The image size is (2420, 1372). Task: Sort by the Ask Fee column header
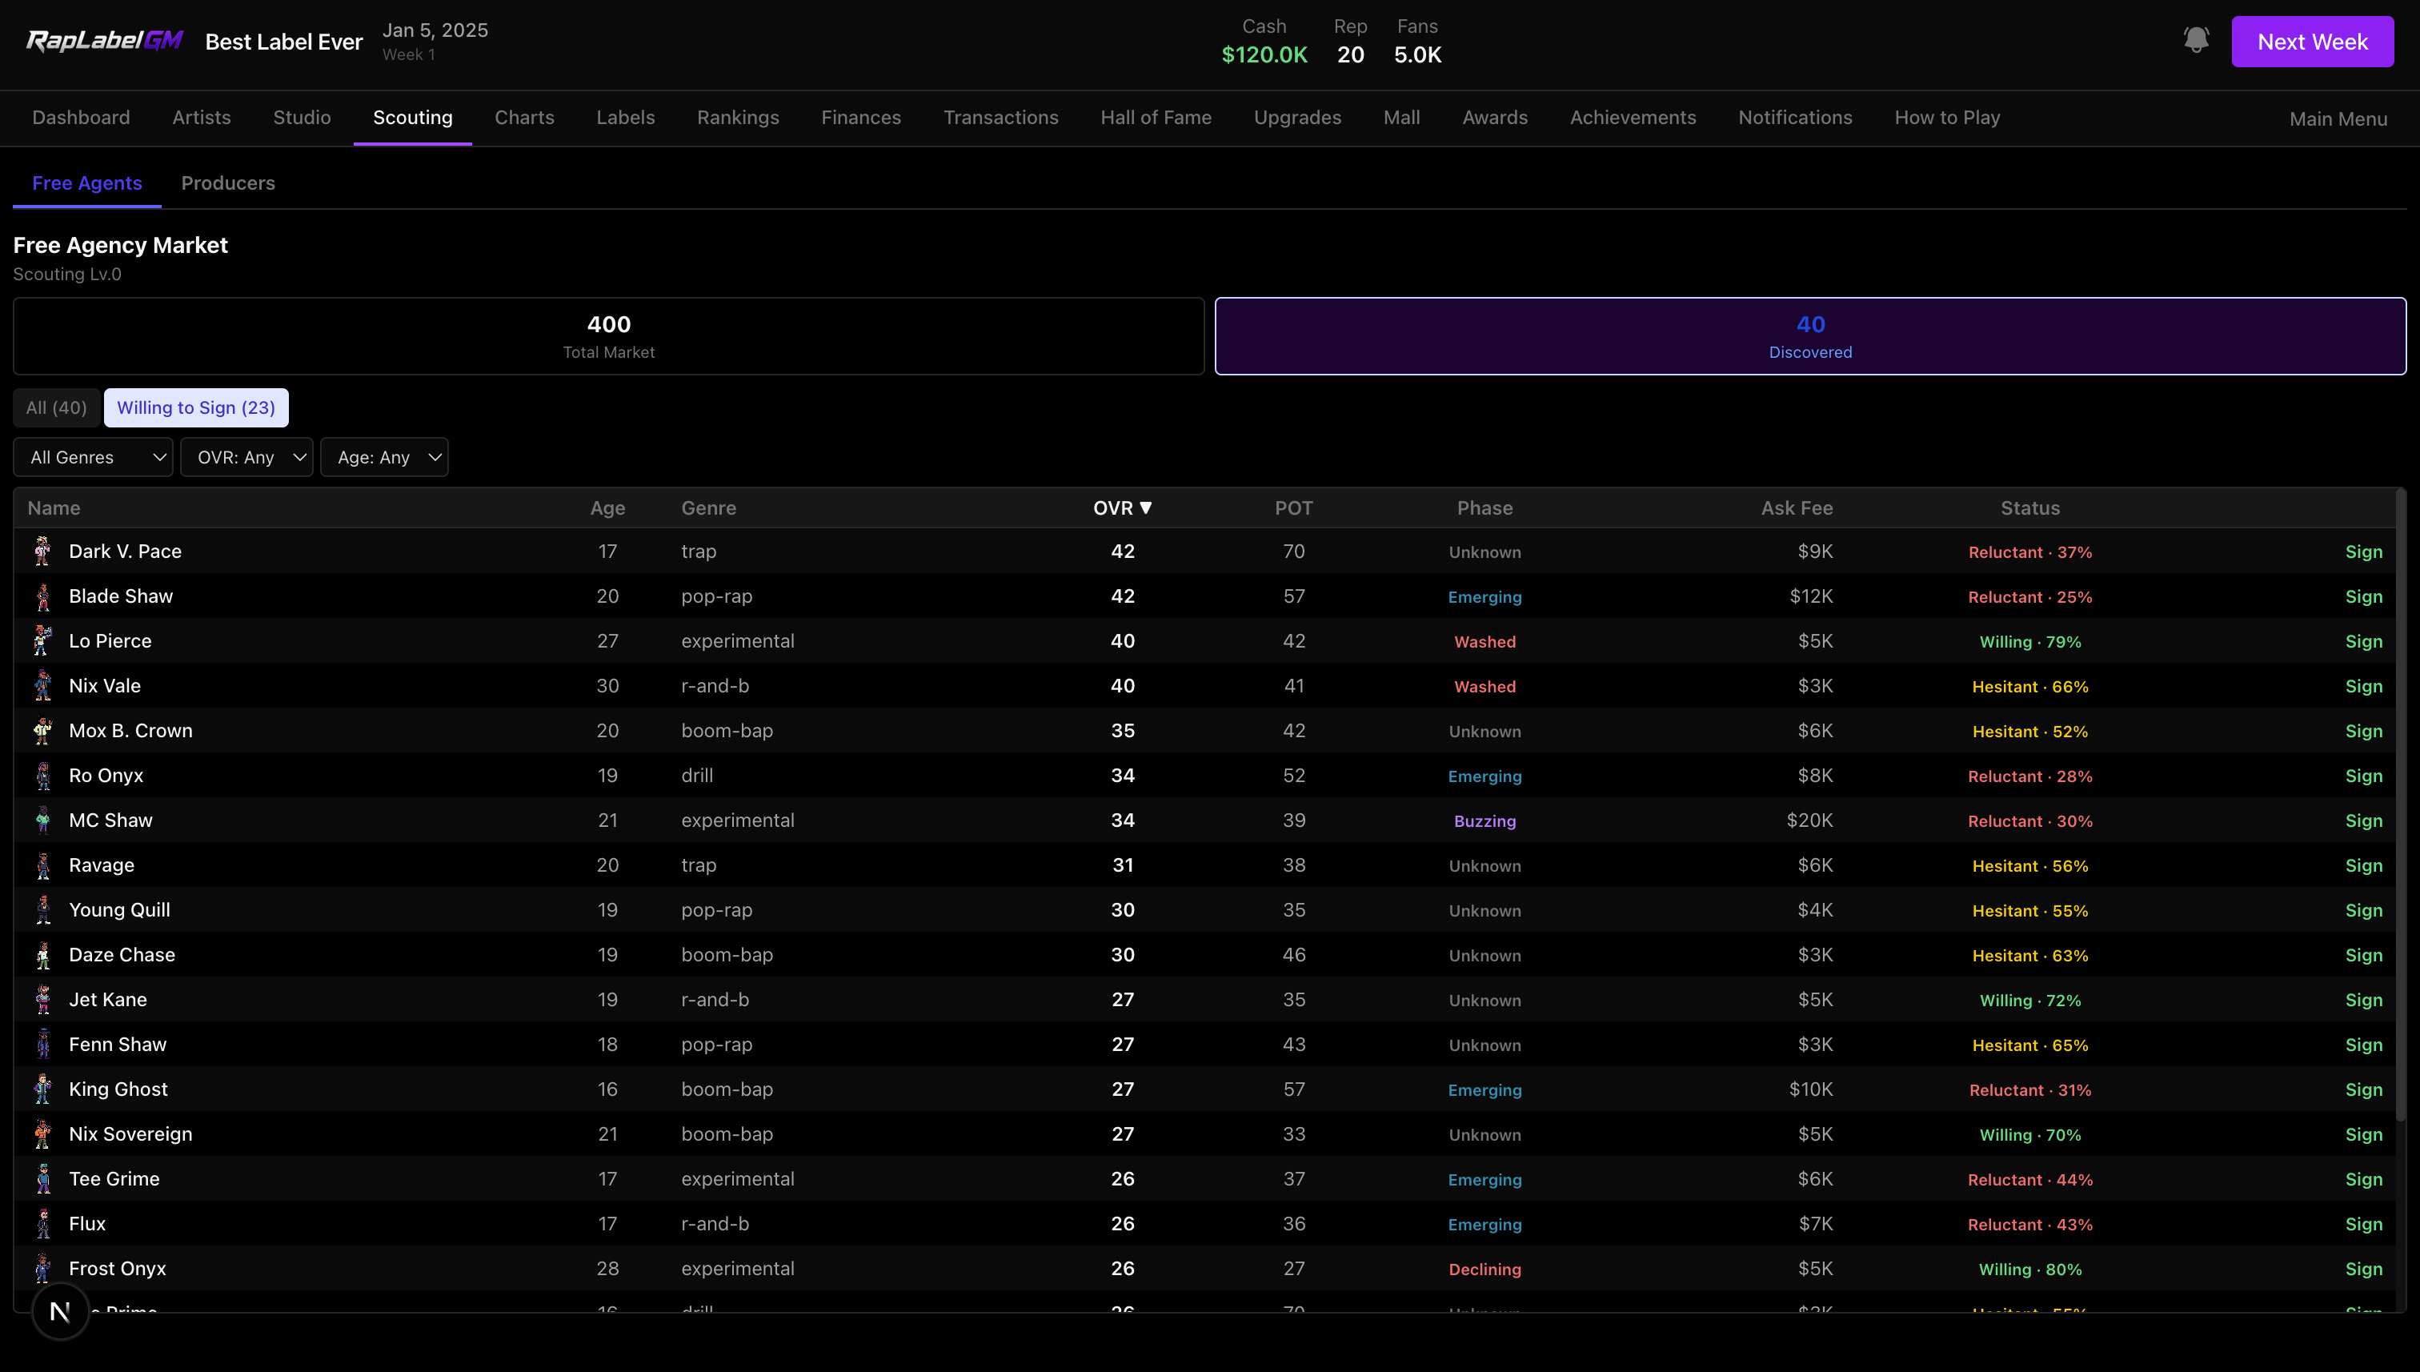pyautogui.click(x=1797, y=508)
